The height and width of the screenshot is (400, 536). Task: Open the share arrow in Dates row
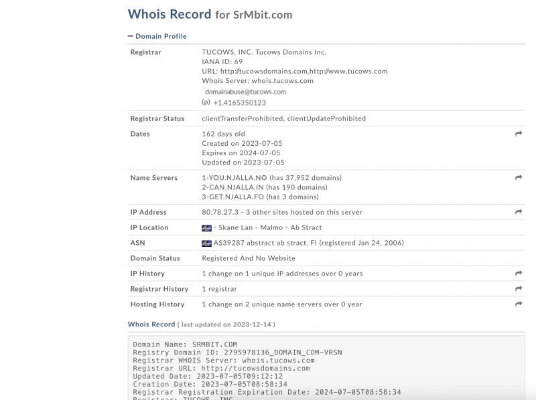coord(519,134)
